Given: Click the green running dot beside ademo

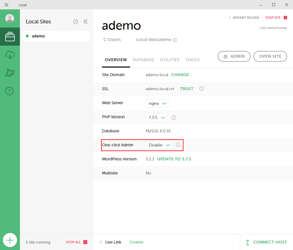Looking at the screenshot, I should click(x=27, y=36).
